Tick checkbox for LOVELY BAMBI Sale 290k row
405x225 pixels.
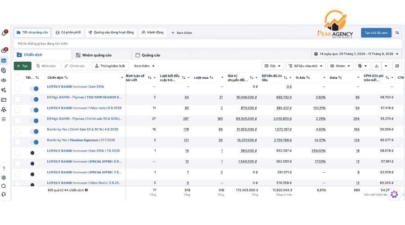click(18, 89)
